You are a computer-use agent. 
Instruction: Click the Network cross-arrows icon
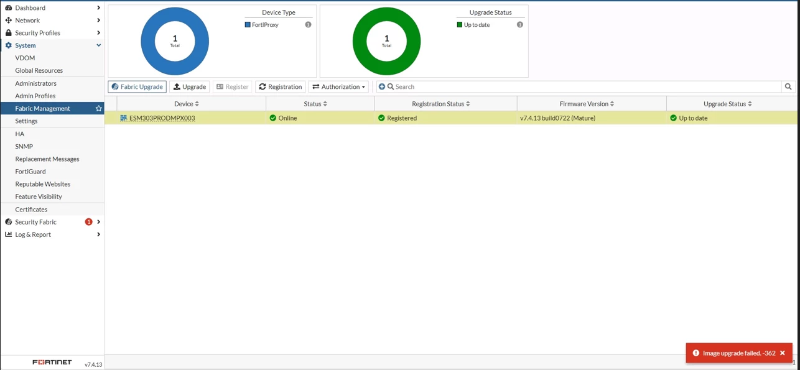(9, 21)
